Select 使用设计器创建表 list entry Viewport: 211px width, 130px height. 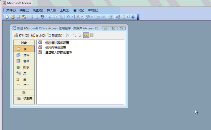click(57, 42)
